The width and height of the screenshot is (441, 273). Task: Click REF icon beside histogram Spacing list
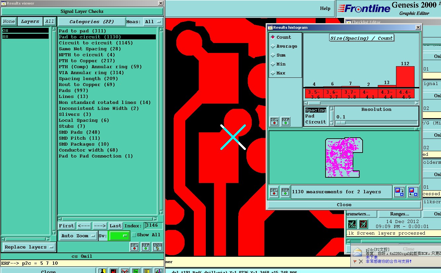(286, 121)
